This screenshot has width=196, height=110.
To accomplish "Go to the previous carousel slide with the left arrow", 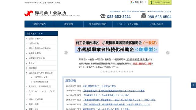I will coord(66,53).
